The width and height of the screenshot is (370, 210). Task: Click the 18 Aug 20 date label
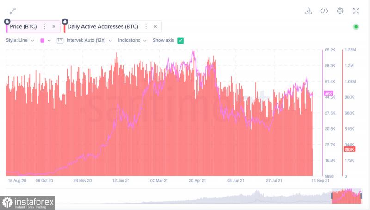click(17, 181)
